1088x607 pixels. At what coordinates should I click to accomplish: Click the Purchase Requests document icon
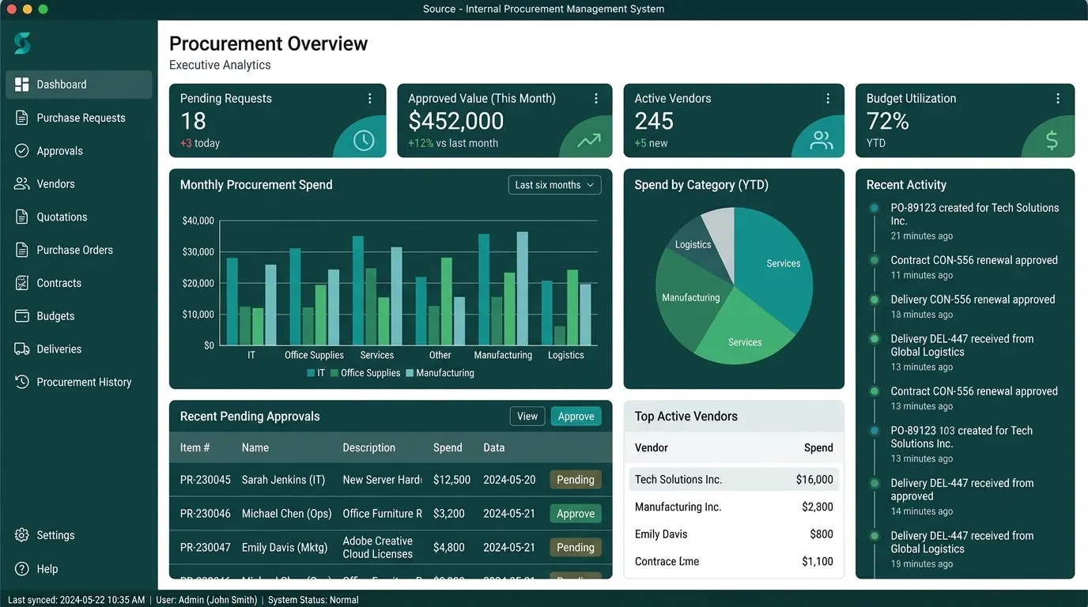(22, 118)
